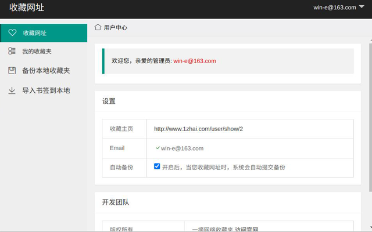The width and height of the screenshot is (372, 232).
Task: Click the download icon beside 导入书签到本地
Action: 12,90
